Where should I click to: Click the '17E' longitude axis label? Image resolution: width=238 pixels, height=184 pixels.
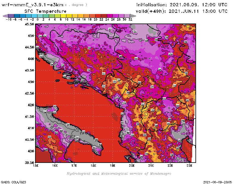click(x=74, y=166)
